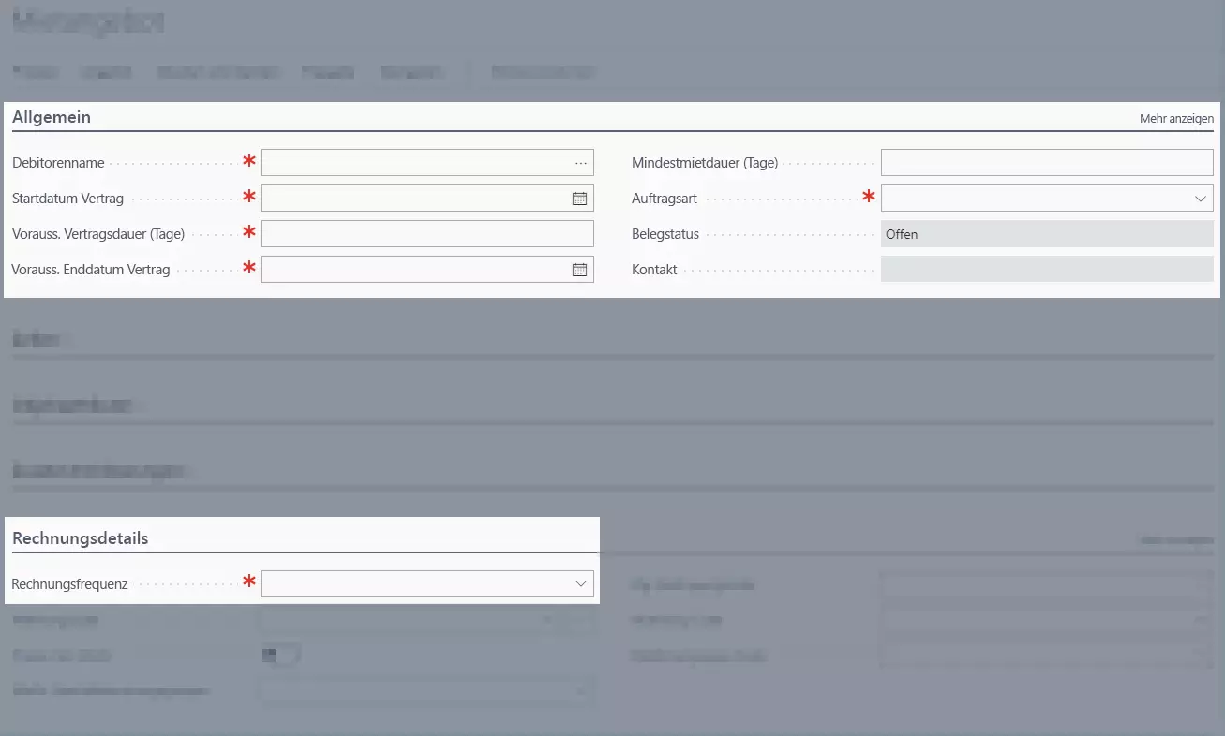The height and width of the screenshot is (736, 1225).
Task: Open calendar for Startdatum Vertrag
Action: pos(580,199)
